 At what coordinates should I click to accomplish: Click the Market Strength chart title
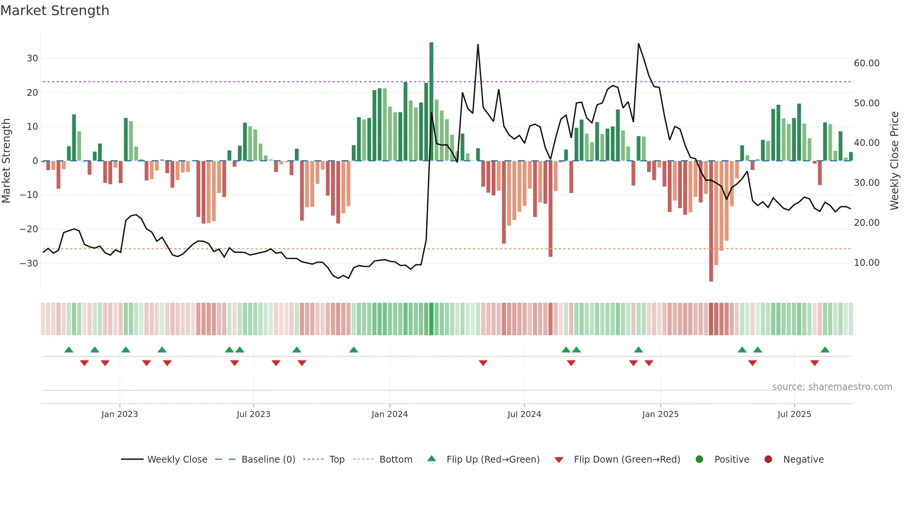(55, 11)
